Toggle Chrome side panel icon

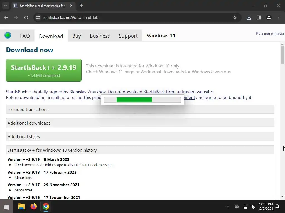(x=259, y=17)
